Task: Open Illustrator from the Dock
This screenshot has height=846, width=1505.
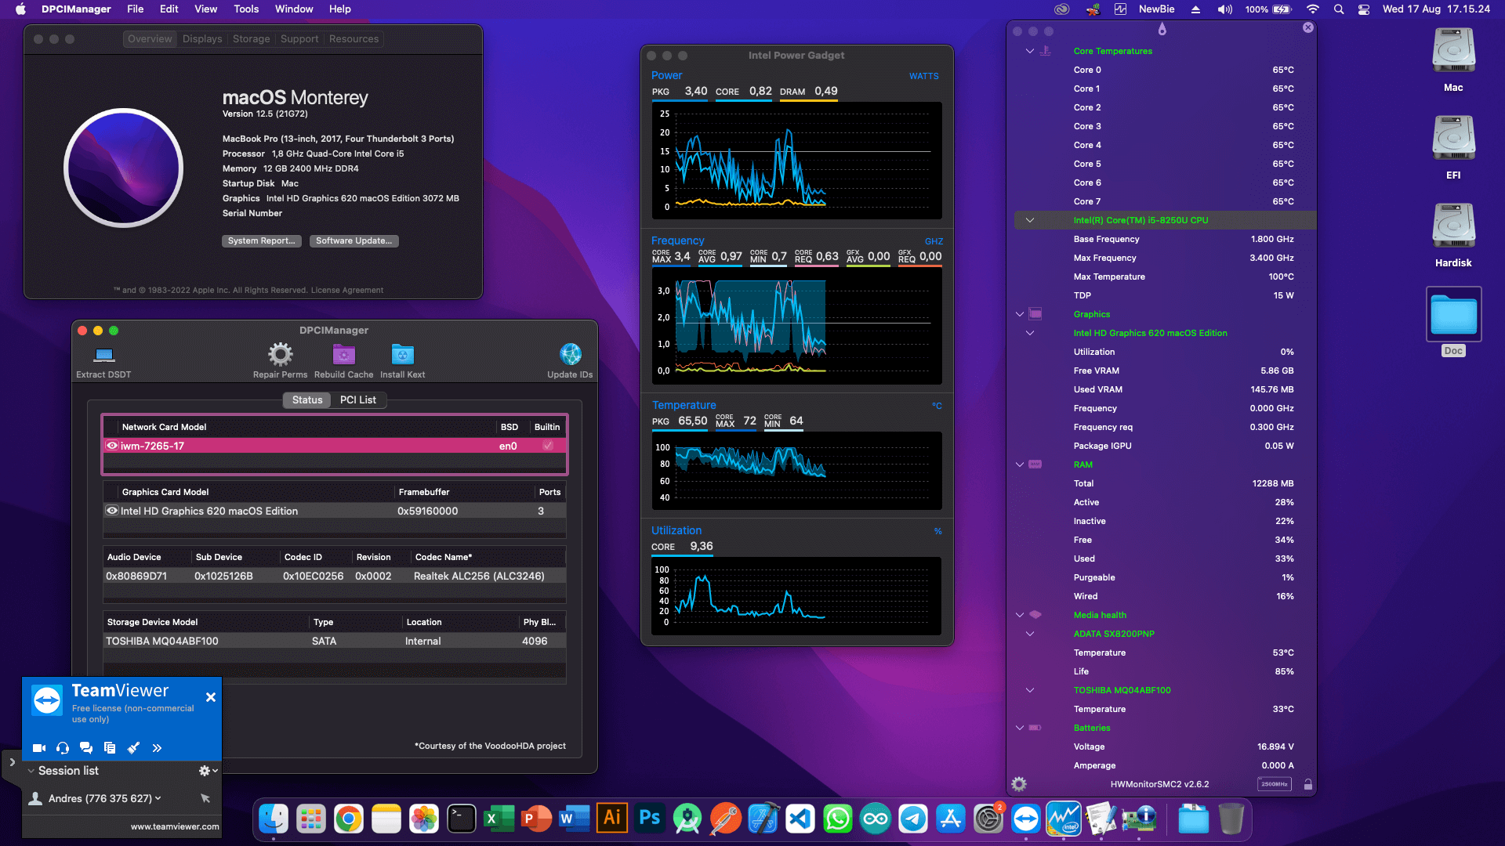Action: [x=612, y=819]
